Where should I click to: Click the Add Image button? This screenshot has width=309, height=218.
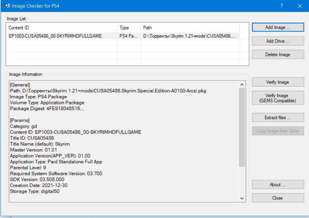[278, 27]
